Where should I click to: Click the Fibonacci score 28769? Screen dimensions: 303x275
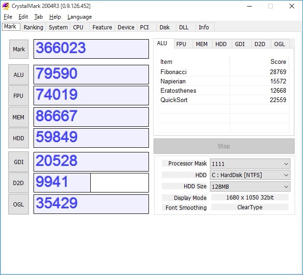coord(278,72)
